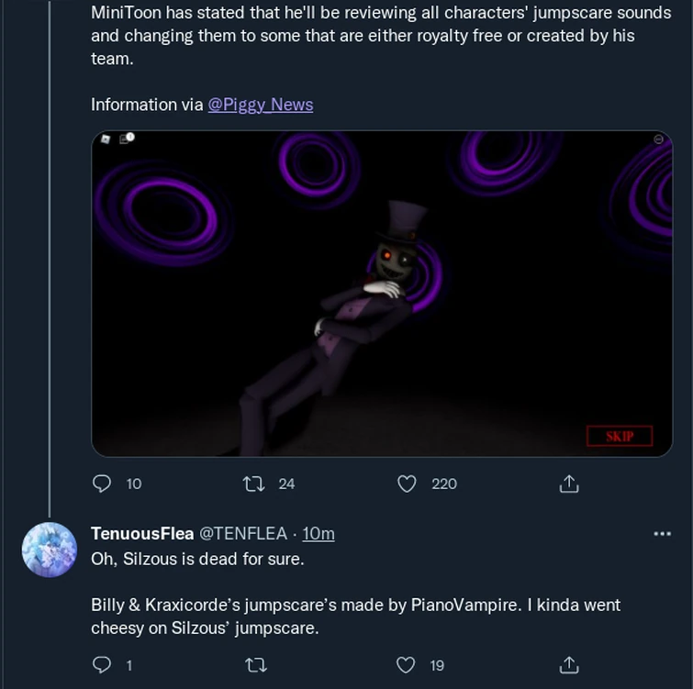Image resolution: width=693 pixels, height=689 pixels.
Task: Reply to TenuousFlea's tweet
Action: 103,665
